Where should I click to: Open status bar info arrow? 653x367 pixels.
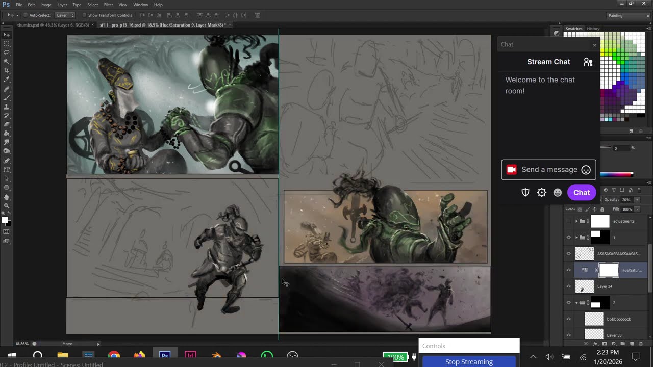(x=98, y=344)
